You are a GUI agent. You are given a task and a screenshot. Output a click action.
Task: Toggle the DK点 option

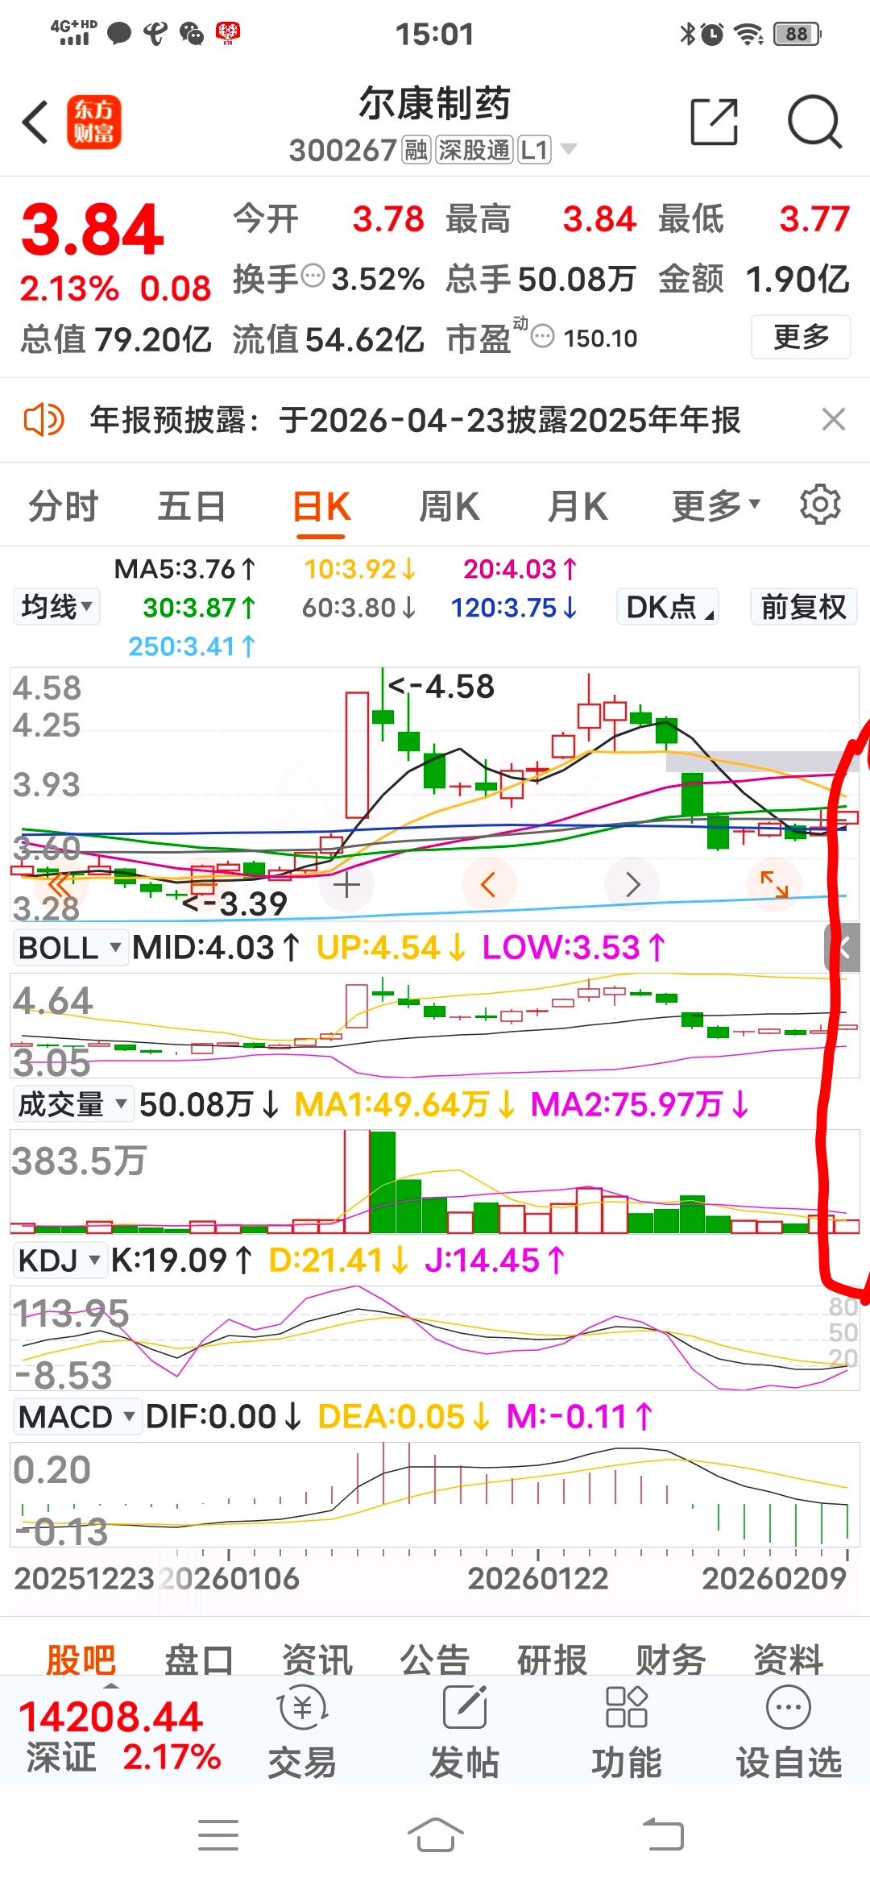[668, 607]
